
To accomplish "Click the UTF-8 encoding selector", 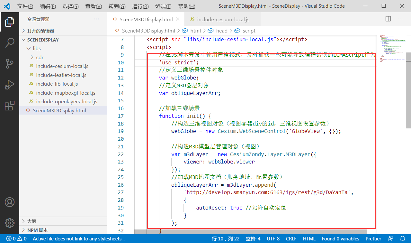I will (x=273, y=239).
